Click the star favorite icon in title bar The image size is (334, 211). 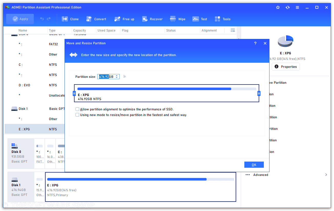click(278, 7)
